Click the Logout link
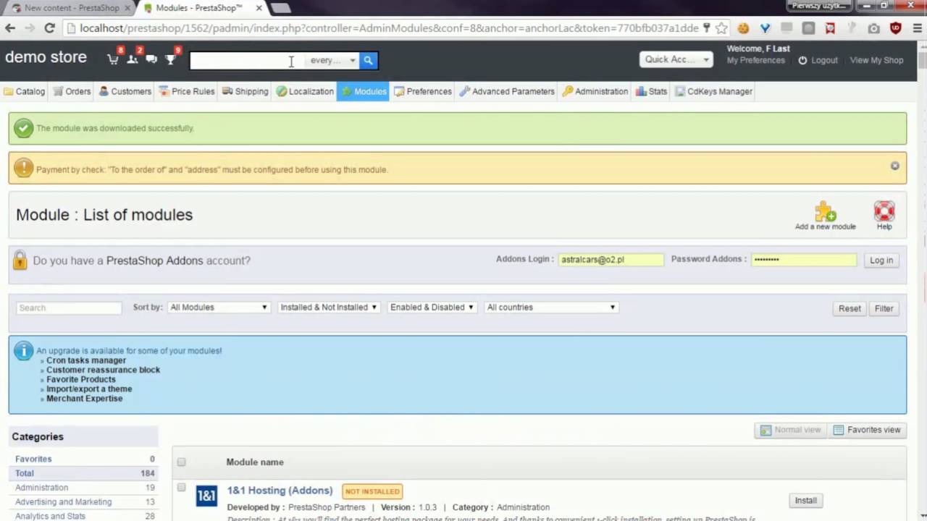Screen dimensions: 927x521 pos(824,61)
